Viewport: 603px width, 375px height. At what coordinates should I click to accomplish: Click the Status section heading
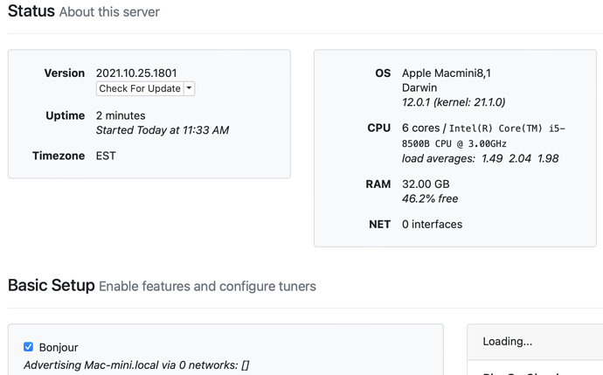(x=31, y=12)
